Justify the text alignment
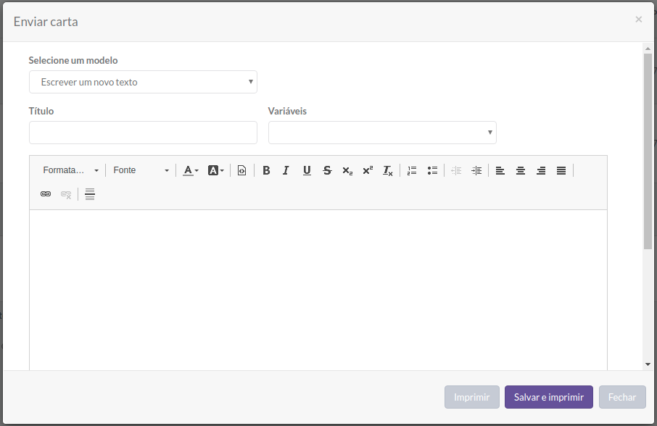This screenshot has width=657, height=426. (x=561, y=170)
